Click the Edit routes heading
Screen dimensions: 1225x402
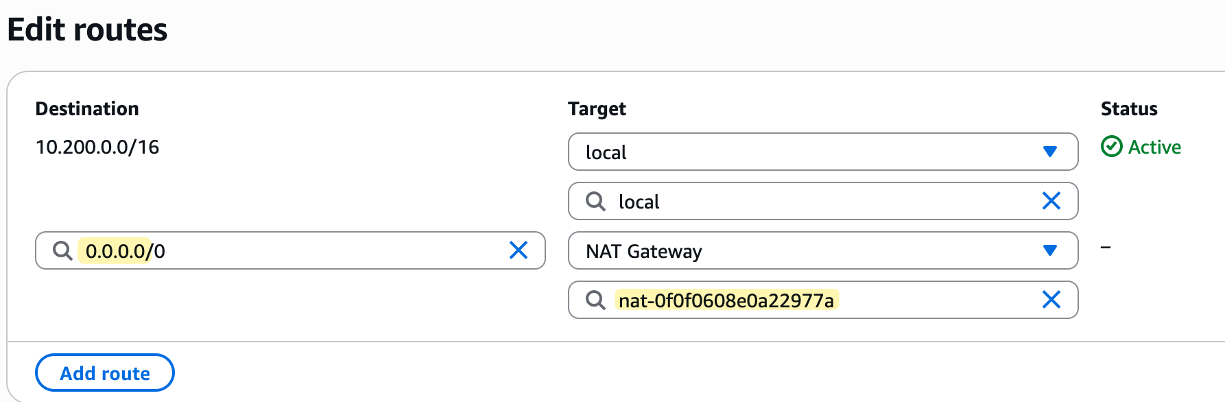87,29
